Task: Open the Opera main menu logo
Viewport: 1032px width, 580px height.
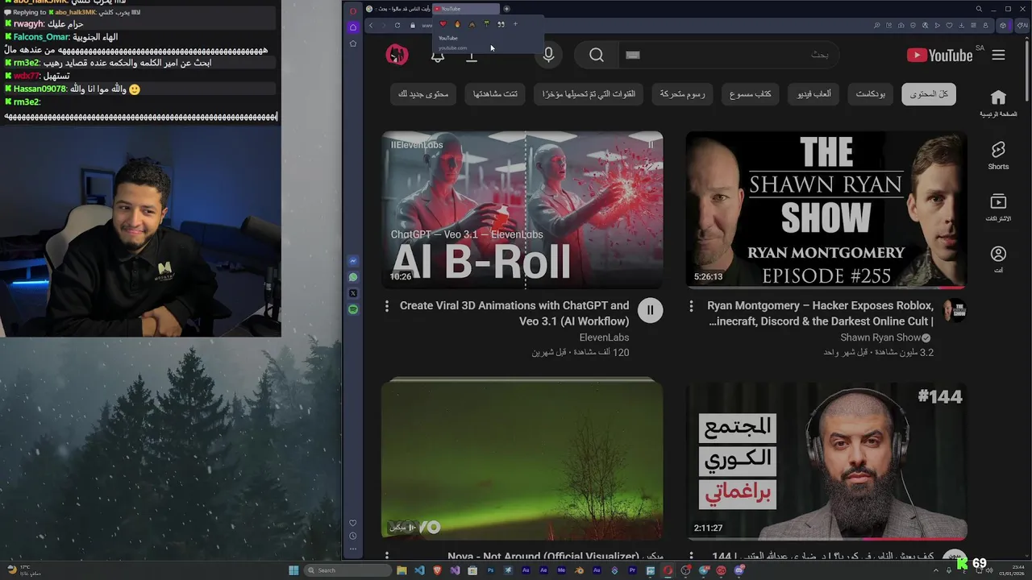Action: point(353,10)
